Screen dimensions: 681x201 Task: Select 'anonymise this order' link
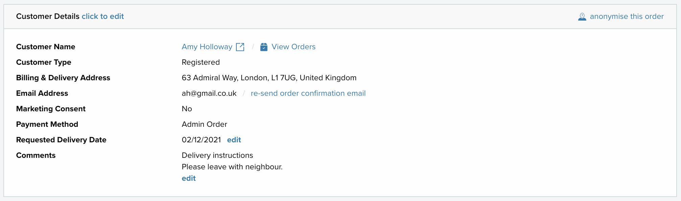627,17
